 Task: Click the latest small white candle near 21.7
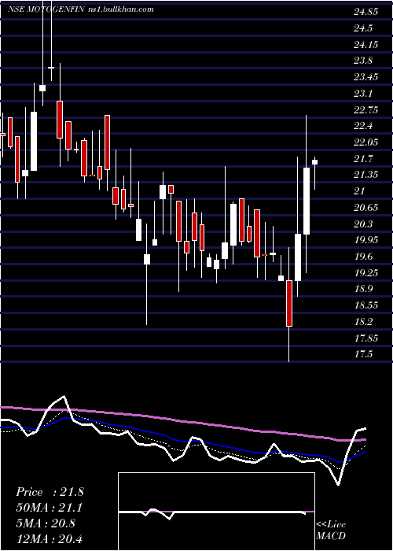tap(314, 162)
